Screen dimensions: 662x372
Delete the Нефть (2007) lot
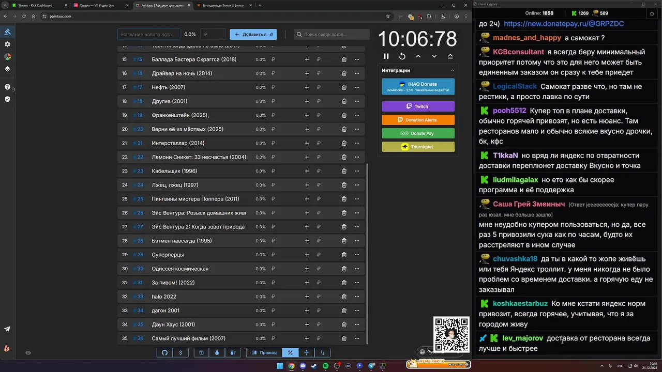click(344, 87)
